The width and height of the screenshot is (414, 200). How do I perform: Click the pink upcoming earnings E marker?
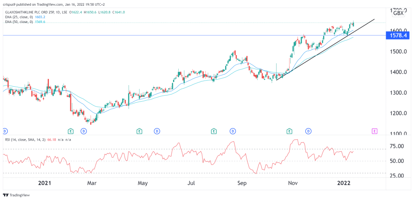click(374, 131)
